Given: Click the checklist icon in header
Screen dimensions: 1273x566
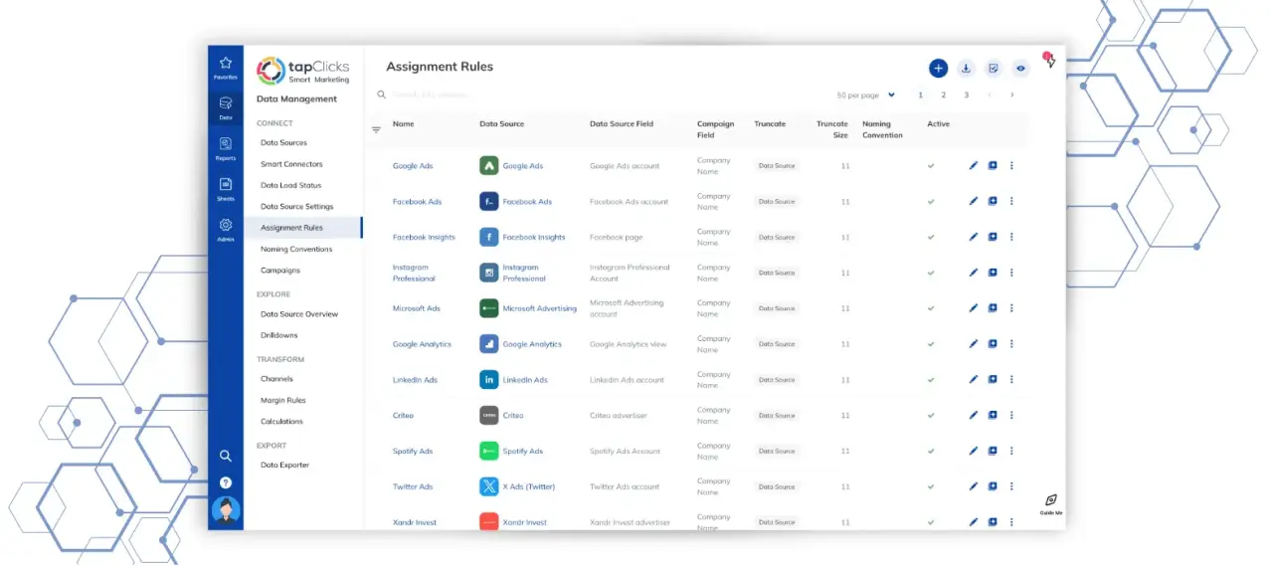Looking at the screenshot, I should [993, 68].
